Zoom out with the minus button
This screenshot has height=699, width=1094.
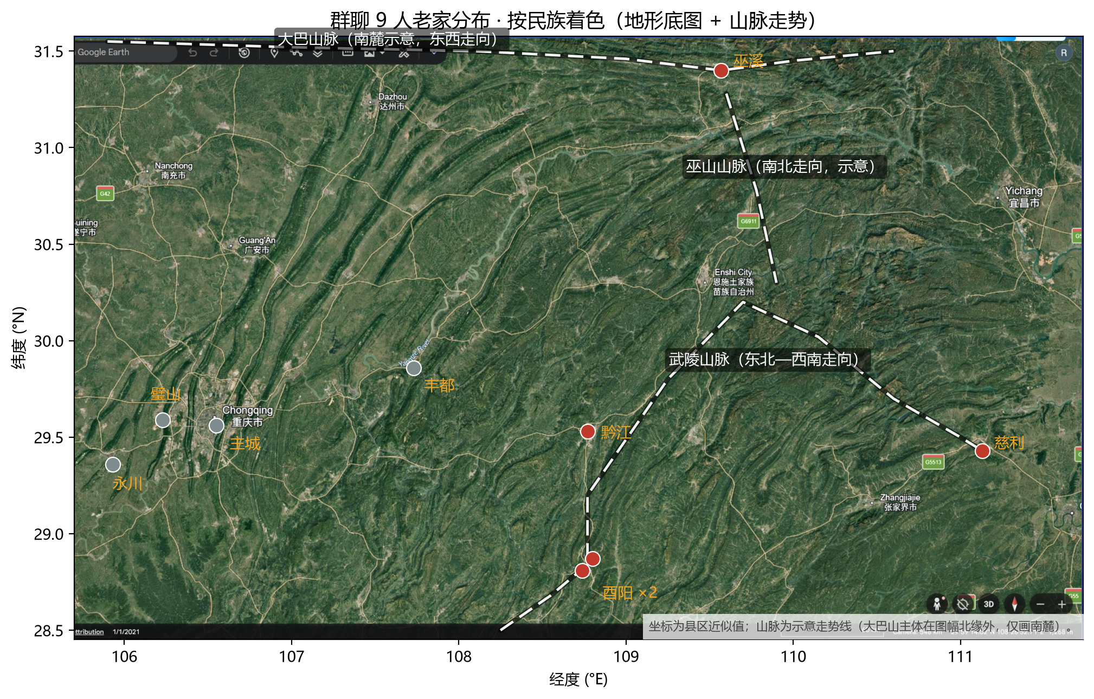tap(1040, 604)
